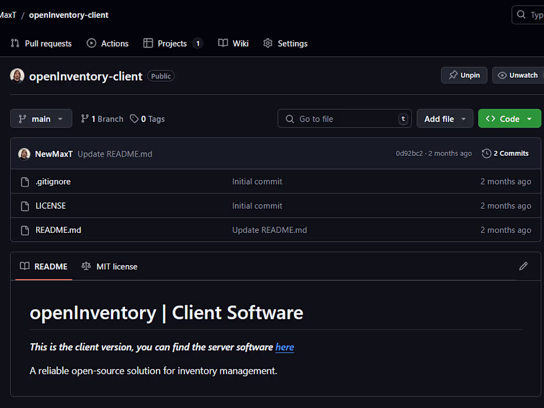Open NewMaxT's profile from the commit row
The width and height of the screenshot is (544, 408).
click(x=54, y=154)
